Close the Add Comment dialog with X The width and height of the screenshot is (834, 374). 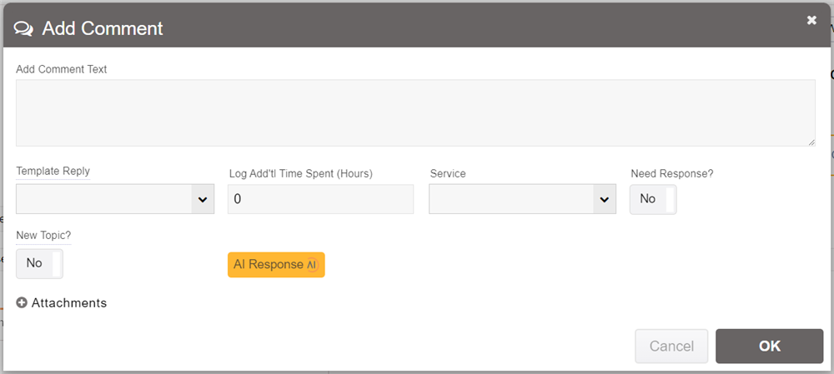point(811,21)
